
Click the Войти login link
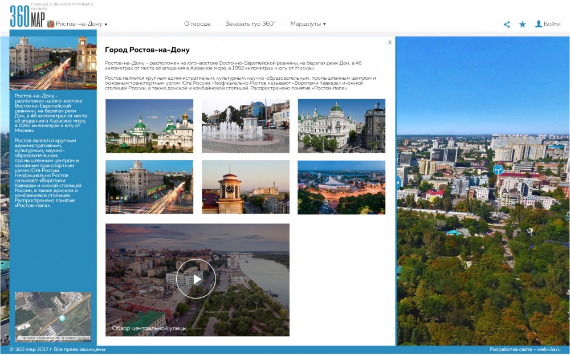point(552,24)
